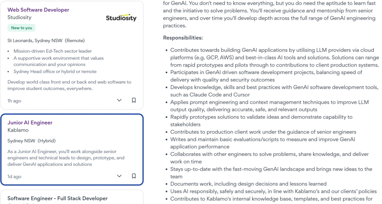Click Sydney NSW location on Kablamo card
This screenshot has width=382, height=204.
21,141
